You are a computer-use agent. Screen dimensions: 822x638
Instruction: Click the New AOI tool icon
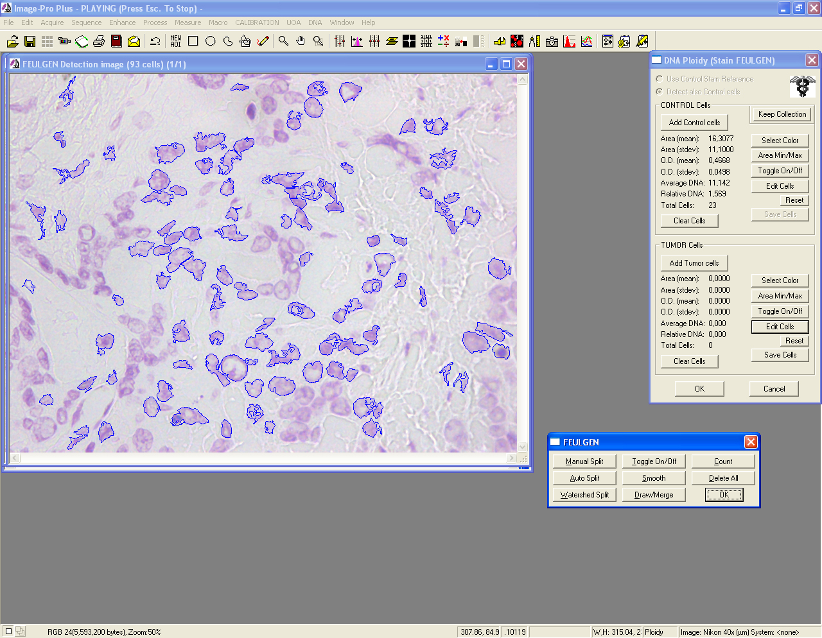176,41
